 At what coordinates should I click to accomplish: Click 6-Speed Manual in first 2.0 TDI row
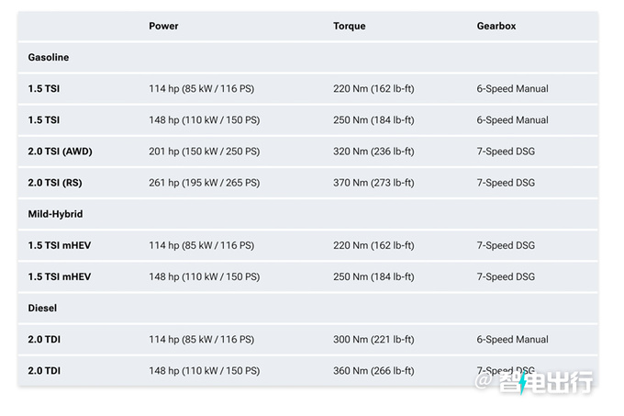coord(513,340)
